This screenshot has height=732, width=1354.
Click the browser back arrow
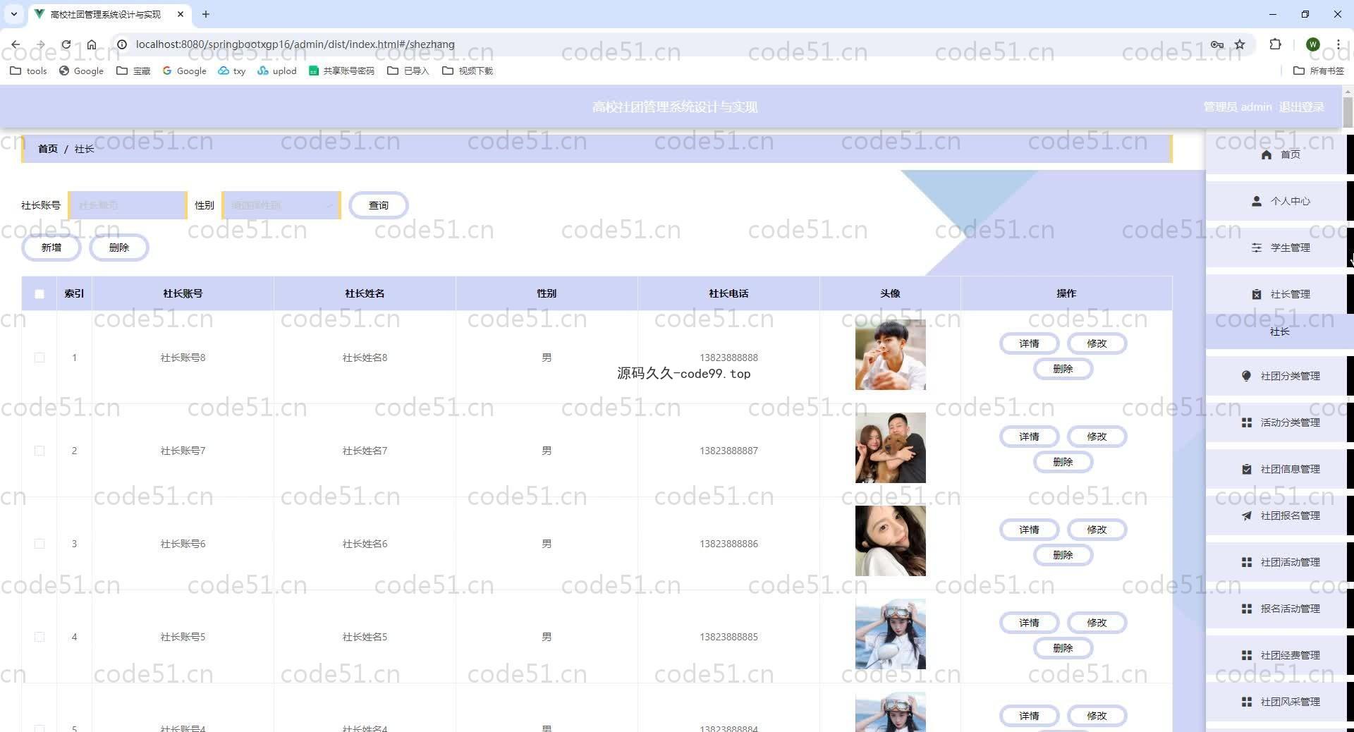click(x=16, y=44)
